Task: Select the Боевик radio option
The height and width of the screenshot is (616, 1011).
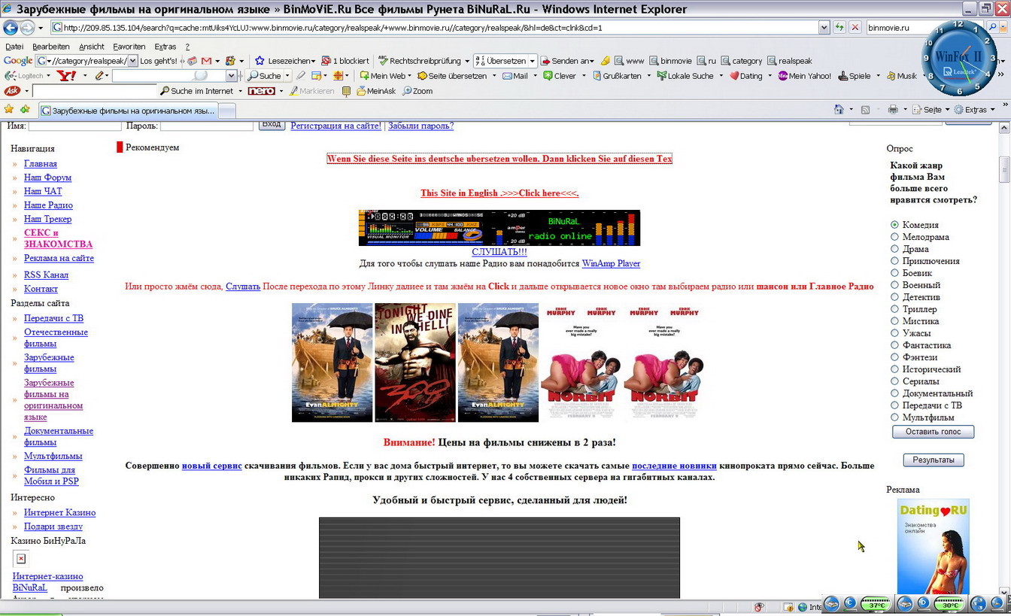Action: [x=894, y=273]
